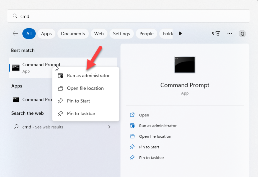258x177 pixels.
Task: Click pin icon beside context menu Pin to Start
Action: coord(60,101)
